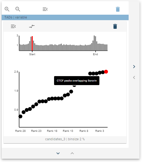Expand panel with right chevron arrow

click(134, 67)
